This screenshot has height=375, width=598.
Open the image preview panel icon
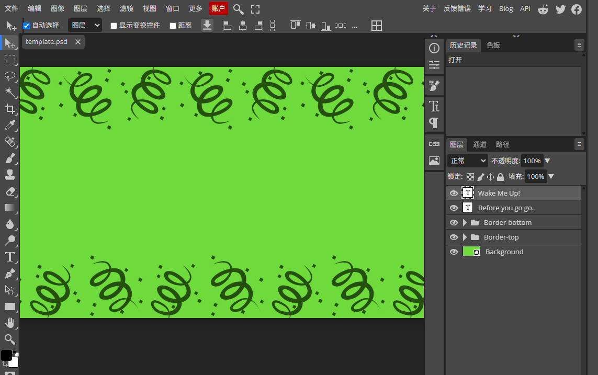tap(434, 161)
